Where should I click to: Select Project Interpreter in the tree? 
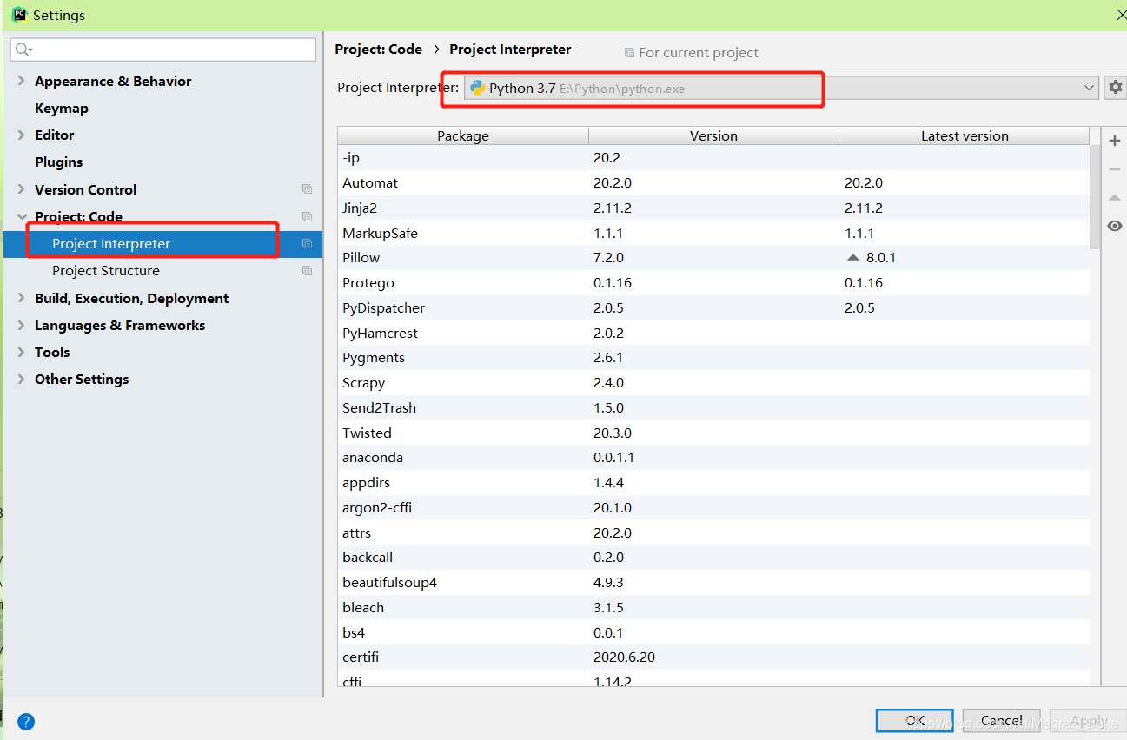[x=163, y=244]
